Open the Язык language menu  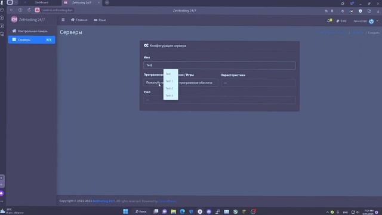(100, 20)
